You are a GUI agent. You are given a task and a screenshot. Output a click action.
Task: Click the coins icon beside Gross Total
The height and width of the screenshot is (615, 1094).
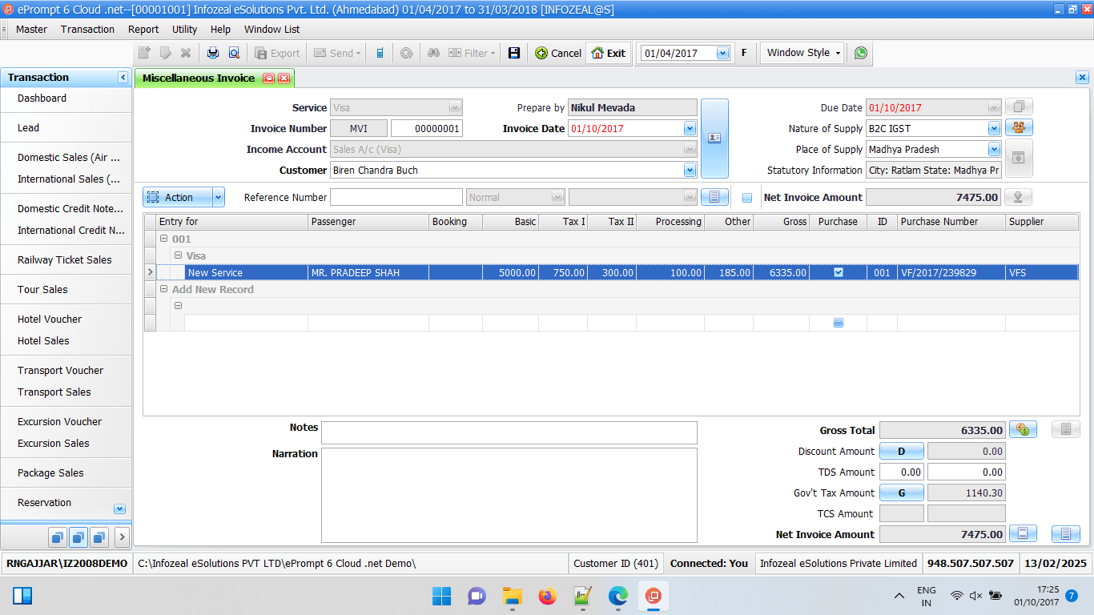coord(1023,429)
